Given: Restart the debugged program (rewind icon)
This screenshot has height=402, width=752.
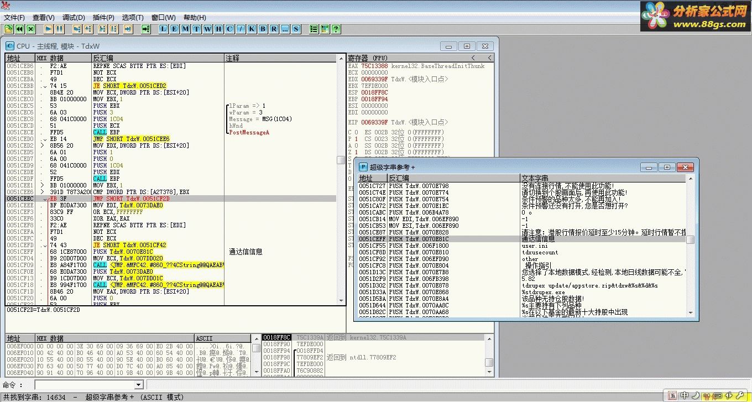Looking at the screenshot, I should click(x=19, y=29).
